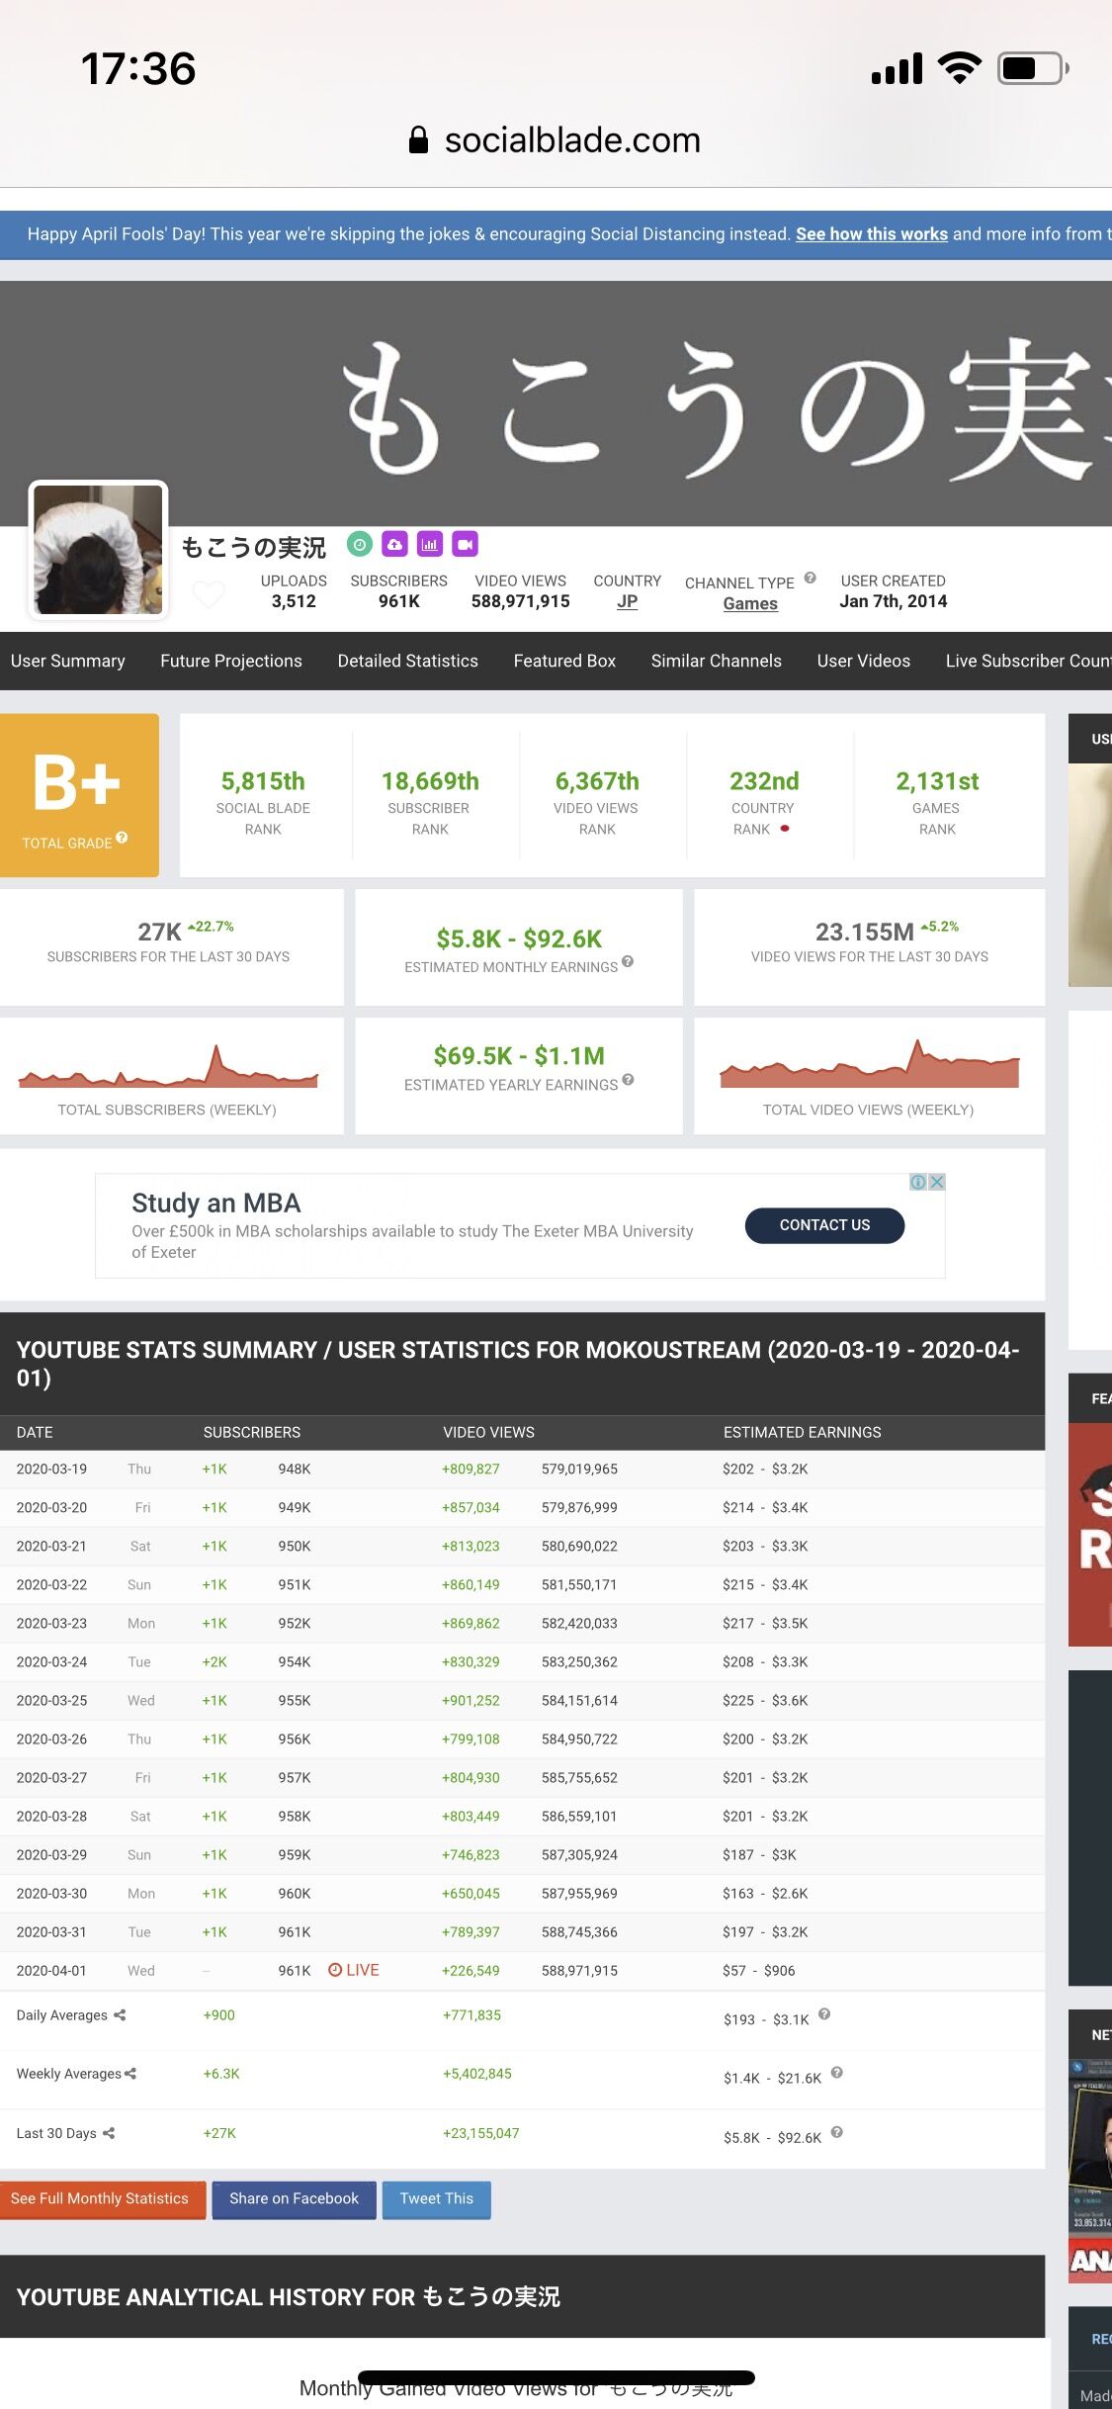
Task: Click help icon next to Channel Type
Action: [810, 579]
